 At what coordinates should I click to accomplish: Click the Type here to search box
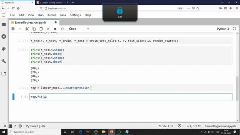pyautogui.click(x=34, y=132)
